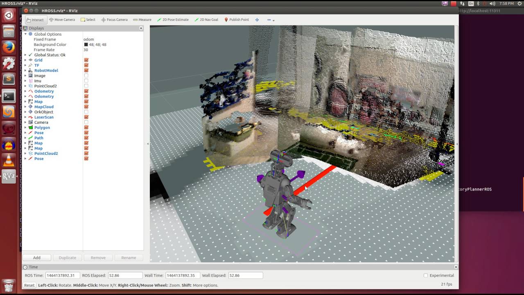Click the blue plus add-tool icon
The image size is (524, 295).
point(257,20)
